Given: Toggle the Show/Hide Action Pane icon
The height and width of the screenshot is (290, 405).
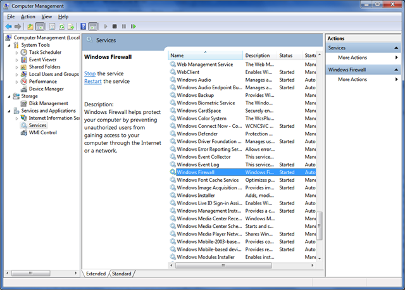Looking at the screenshot, I should point(93,27).
